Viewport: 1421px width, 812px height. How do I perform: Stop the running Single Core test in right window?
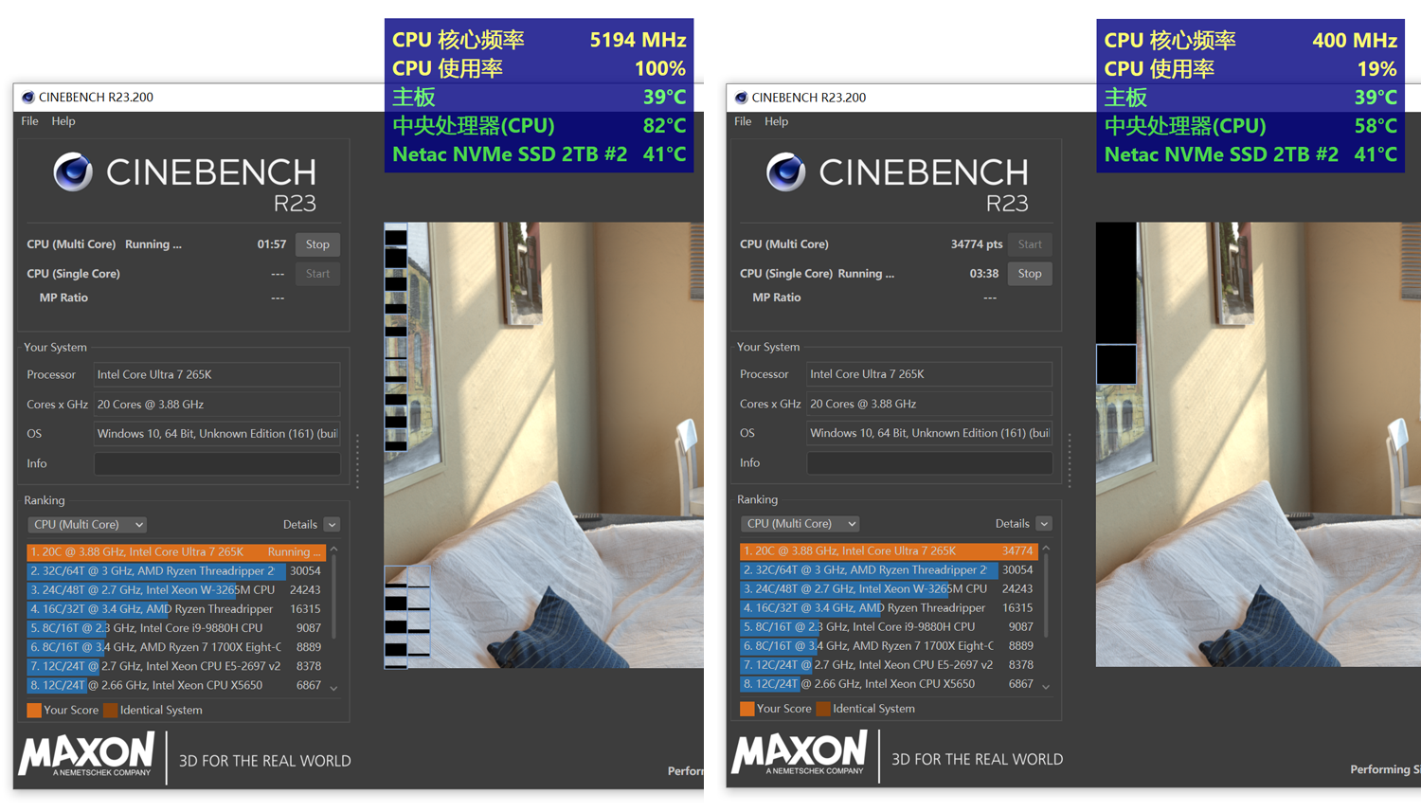(x=1030, y=274)
